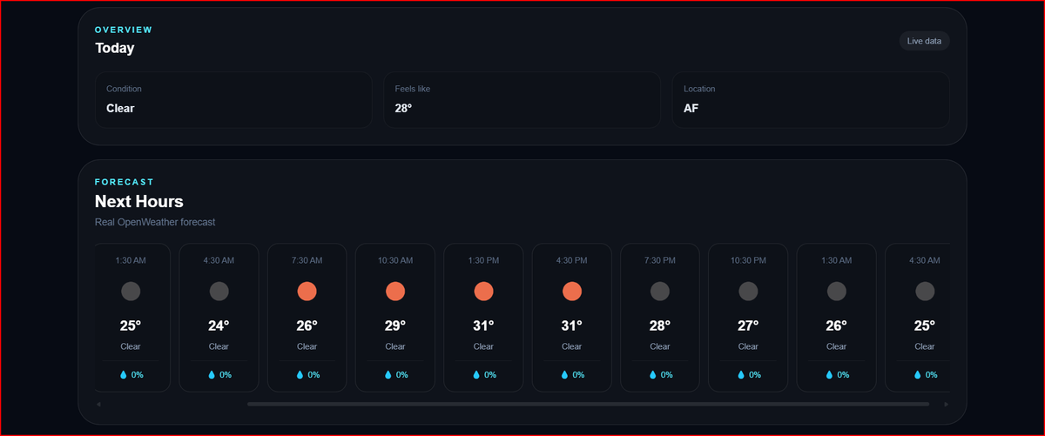The width and height of the screenshot is (1045, 436).
Task: Click the grey weather icon on the 4:30 AM 24° card
Action: point(219,292)
